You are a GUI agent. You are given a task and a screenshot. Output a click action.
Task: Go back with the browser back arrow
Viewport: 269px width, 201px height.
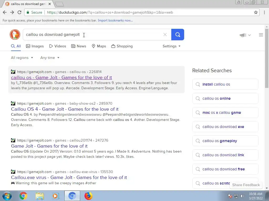(5, 12)
